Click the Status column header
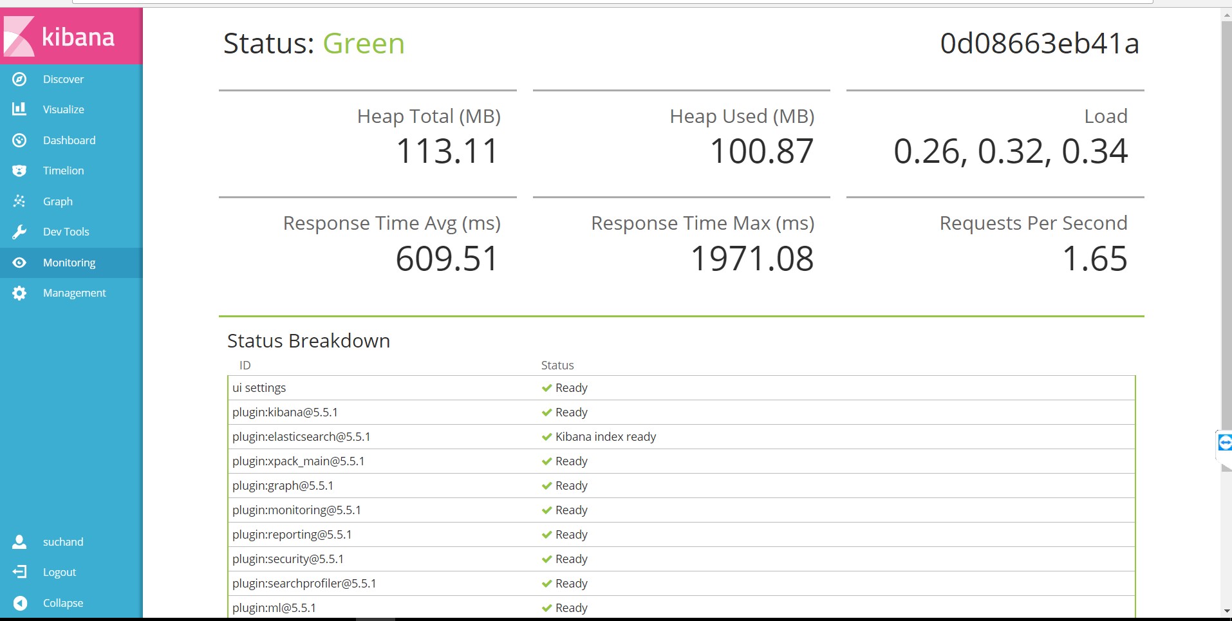Image resolution: width=1232 pixels, height=621 pixels. (x=557, y=366)
